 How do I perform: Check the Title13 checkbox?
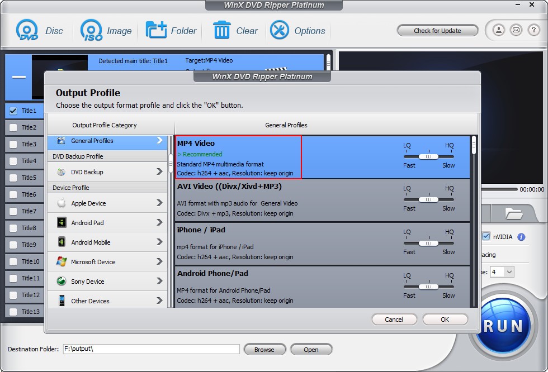[x=13, y=312]
